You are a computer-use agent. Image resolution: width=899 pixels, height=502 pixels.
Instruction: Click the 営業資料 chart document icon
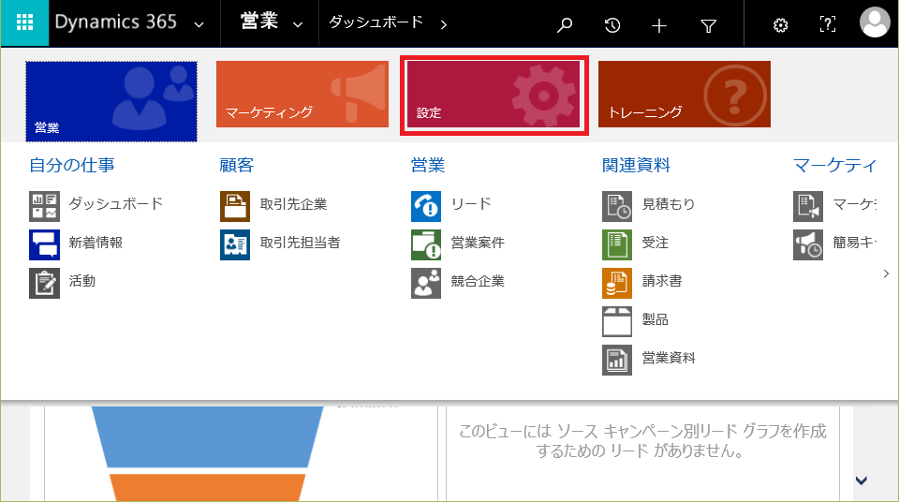tap(617, 361)
